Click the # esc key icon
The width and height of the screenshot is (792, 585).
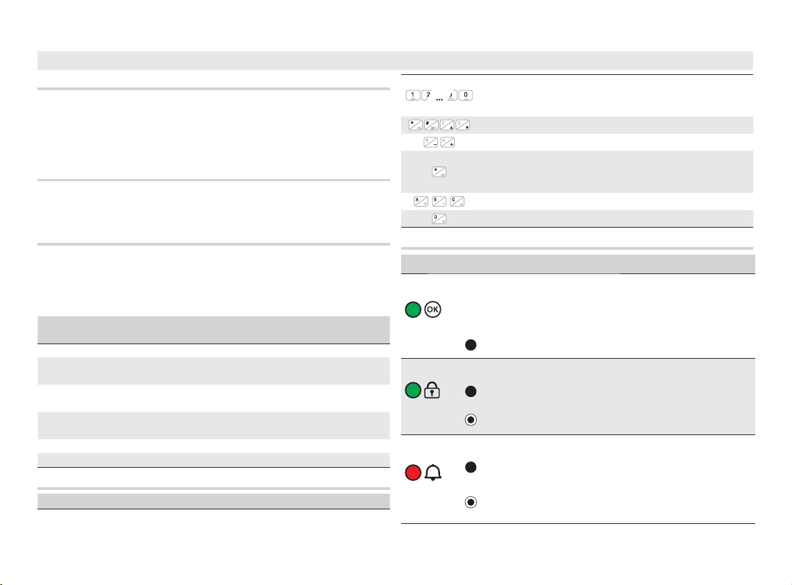point(432,126)
